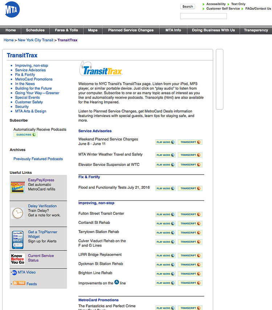272x310 pixels.
Task: Jump to MetroCard Promotions sidebar link
Action: coord(34,79)
